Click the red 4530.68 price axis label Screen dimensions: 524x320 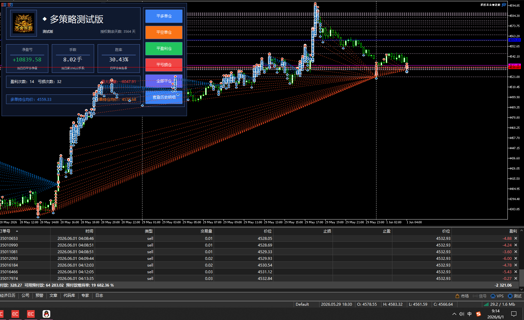[514, 67]
